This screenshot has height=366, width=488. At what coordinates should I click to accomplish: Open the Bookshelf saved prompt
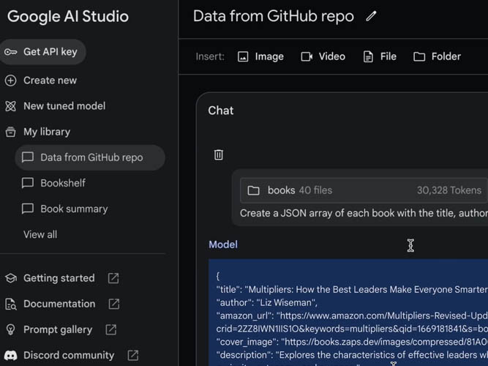point(63,183)
